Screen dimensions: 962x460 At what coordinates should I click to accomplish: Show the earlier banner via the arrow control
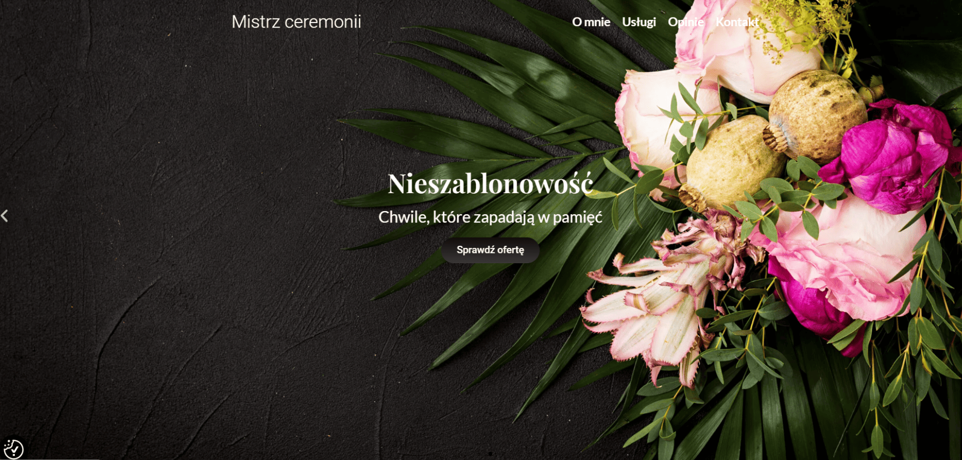click(5, 216)
